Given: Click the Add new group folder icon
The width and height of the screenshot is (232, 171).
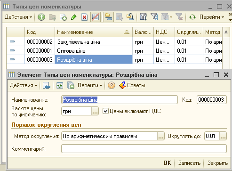Looking at the screenshot, I should (52, 17).
